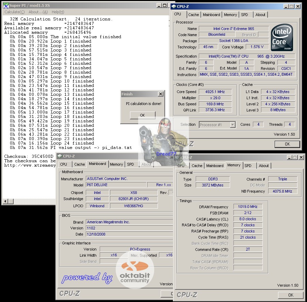The width and height of the screenshot is (307, 302).
Task: Click the Package Socket 1366 LGA value
Action: point(234,41)
